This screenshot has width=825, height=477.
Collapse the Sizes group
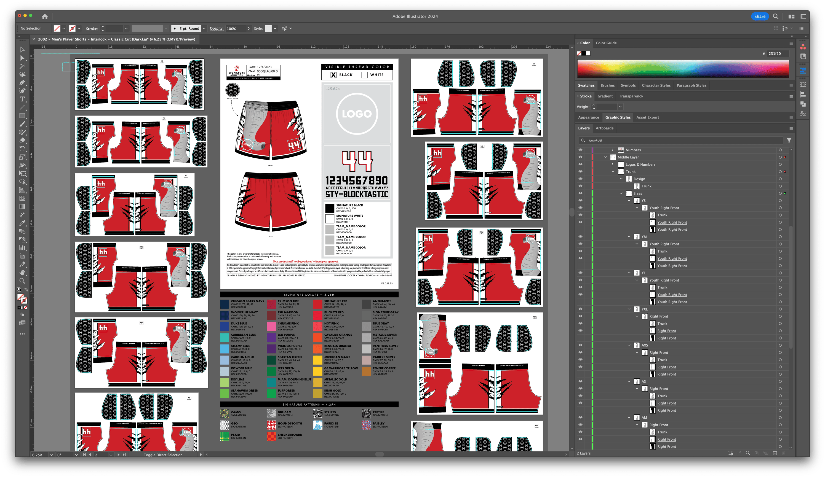(621, 193)
